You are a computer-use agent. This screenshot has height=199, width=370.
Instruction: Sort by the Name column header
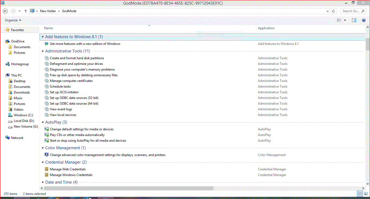[x=48, y=28]
